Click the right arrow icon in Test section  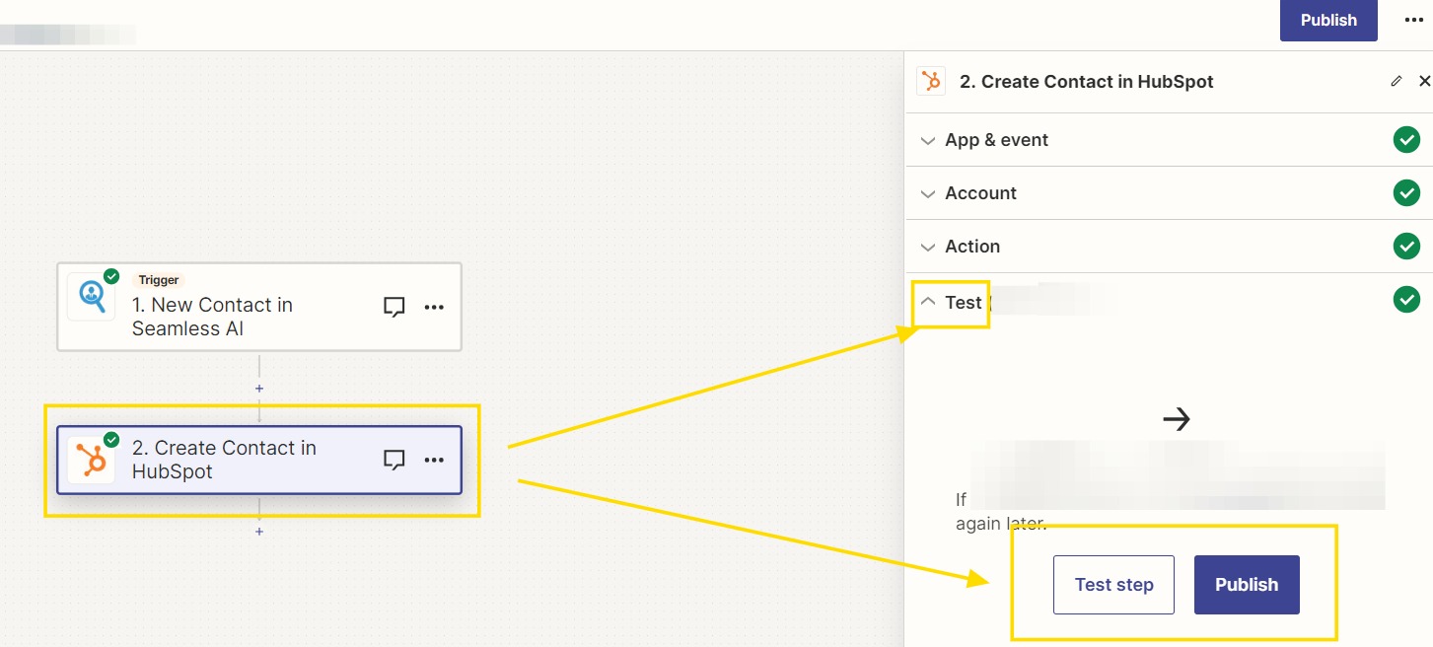point(1177,419)
